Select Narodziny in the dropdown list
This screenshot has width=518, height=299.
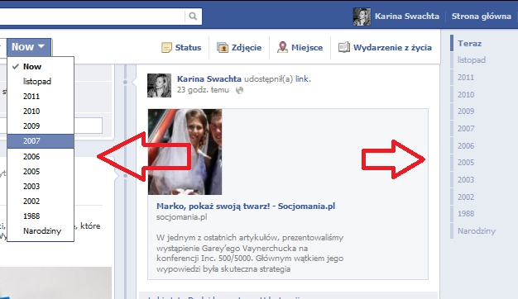point(41,230)
